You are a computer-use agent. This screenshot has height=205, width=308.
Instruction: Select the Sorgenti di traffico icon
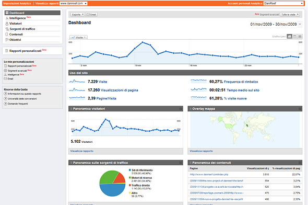(7, 29)
